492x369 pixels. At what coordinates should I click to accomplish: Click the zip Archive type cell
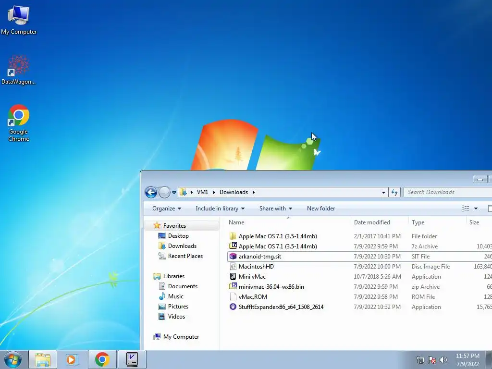[426, 286]
